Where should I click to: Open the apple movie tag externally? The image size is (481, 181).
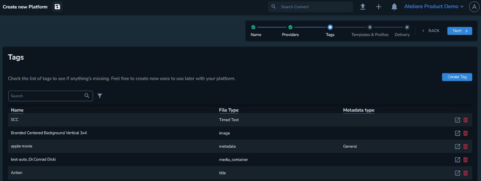point(457,147)
